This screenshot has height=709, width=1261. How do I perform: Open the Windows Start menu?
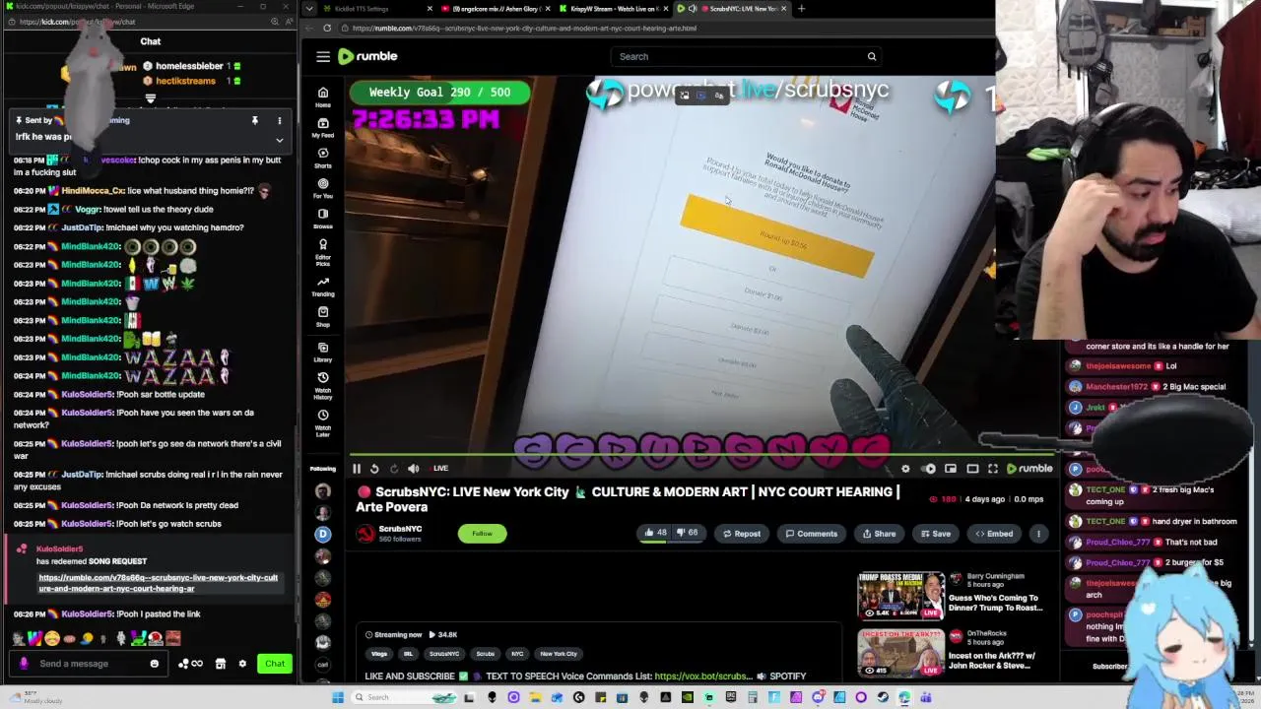[338, 697]
